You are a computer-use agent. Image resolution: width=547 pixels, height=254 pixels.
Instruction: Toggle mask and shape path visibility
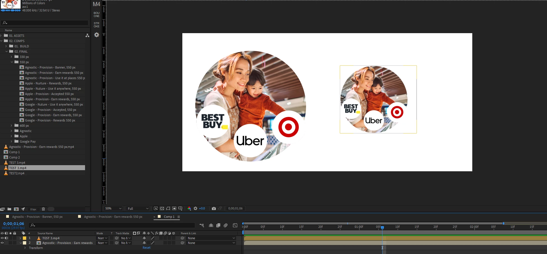168,209
